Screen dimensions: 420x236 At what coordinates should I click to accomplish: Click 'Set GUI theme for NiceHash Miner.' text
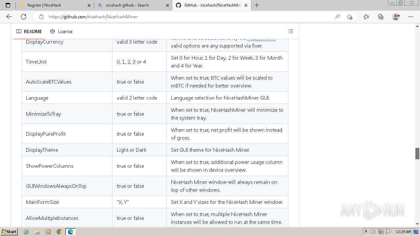pos(210,150)
